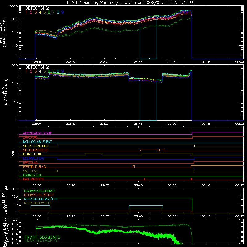Click first BAD_PACKETS tick mark near 23:47
Image resolution: width=247 pixels, height=247 pixels.
(x=144, y=179)
